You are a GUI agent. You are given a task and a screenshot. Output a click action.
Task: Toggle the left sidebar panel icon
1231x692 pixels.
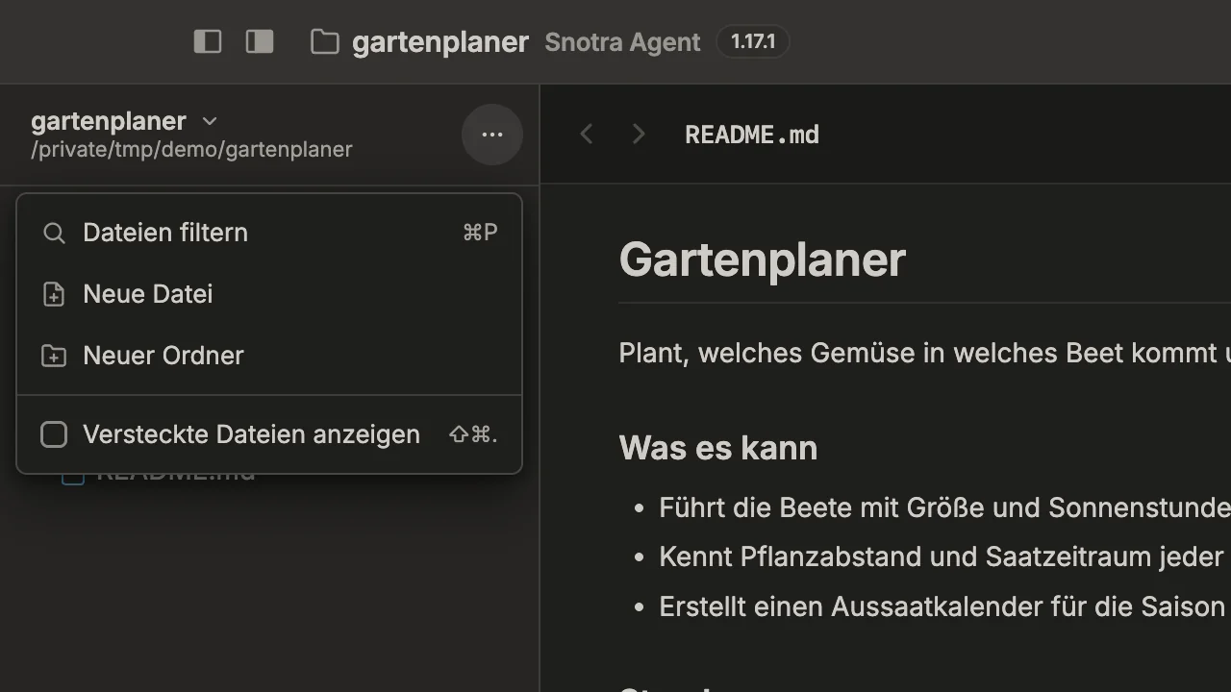click(x=208, y=41)
